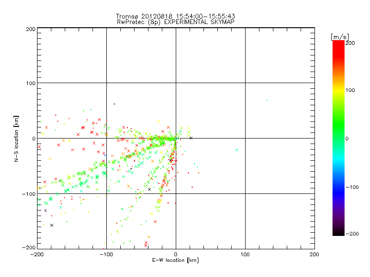370x277 pixels.
Task: Click the x-axis tick label '-100'
Action: click(106, 254)
